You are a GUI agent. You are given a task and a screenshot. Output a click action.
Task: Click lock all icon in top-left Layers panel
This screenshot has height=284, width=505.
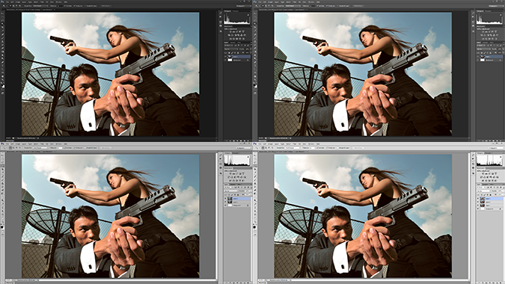click(x=238, y=53)
